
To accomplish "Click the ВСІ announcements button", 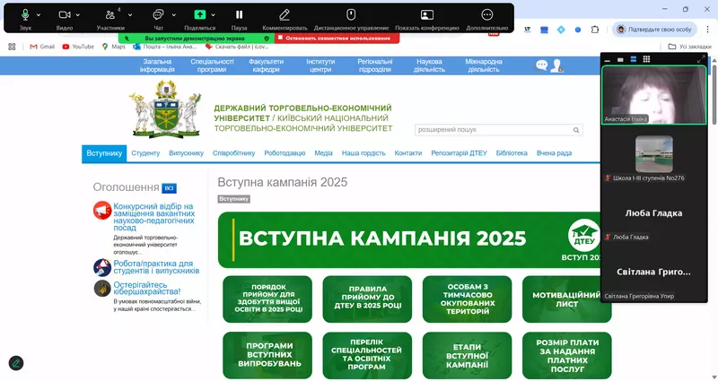I will point(169,188).
